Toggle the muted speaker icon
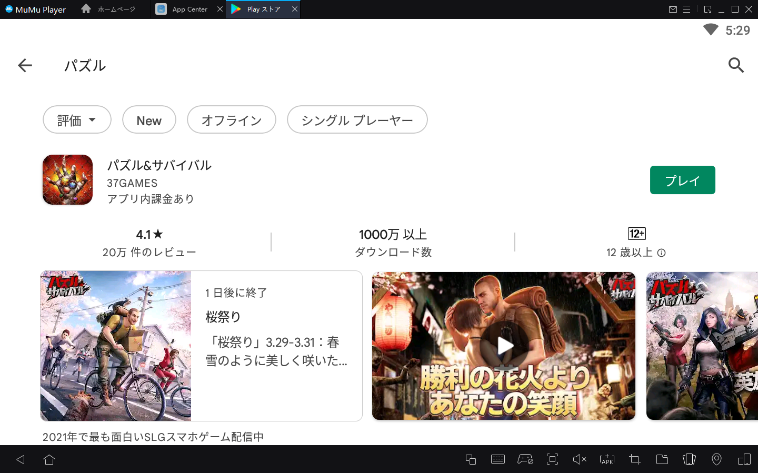 click(x=580, y=459)
